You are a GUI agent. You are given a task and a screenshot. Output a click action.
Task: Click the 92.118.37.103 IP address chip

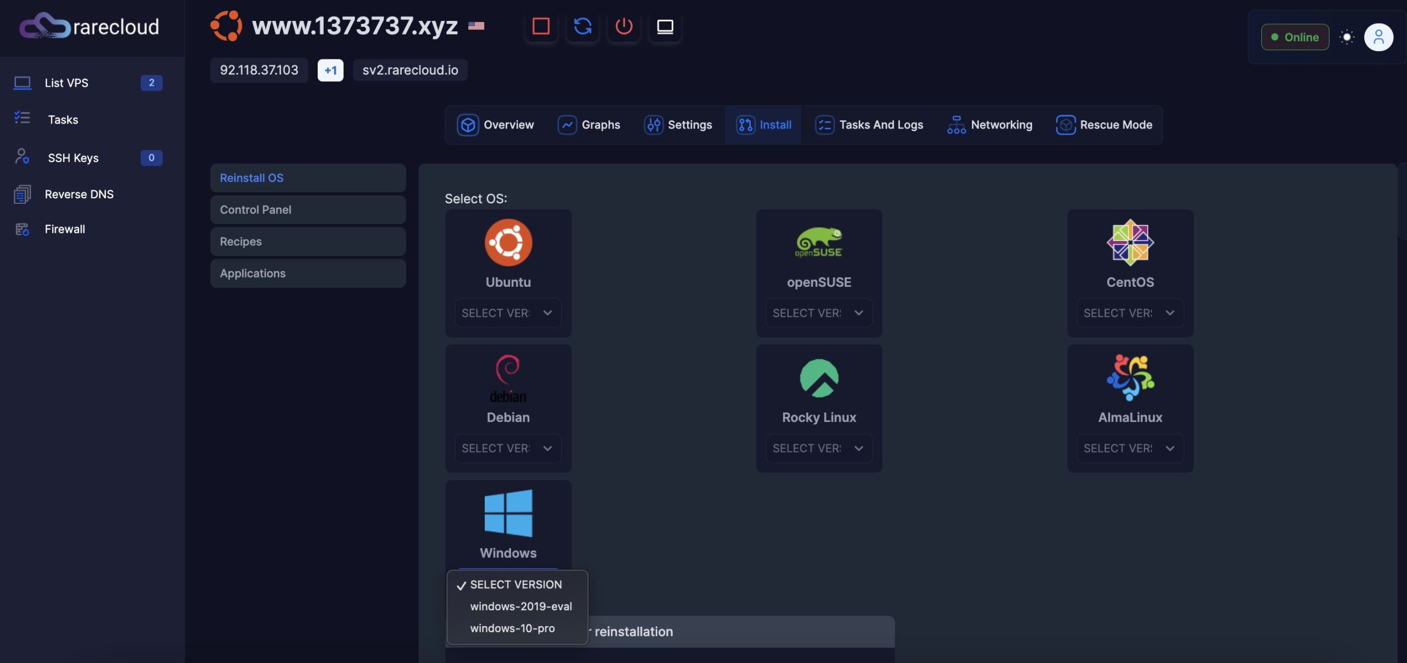click(x=259, y=70)
